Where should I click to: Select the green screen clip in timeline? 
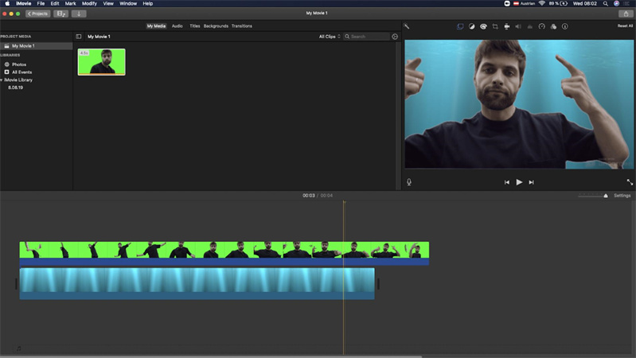pos(224,254)
